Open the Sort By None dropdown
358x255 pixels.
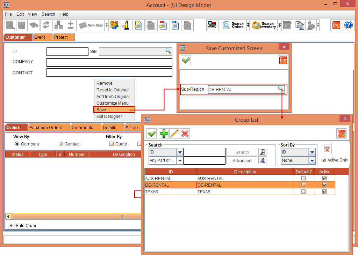312,160
